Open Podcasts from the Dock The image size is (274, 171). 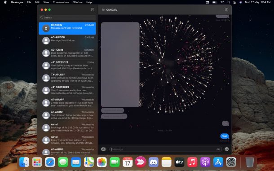(205, 162)
